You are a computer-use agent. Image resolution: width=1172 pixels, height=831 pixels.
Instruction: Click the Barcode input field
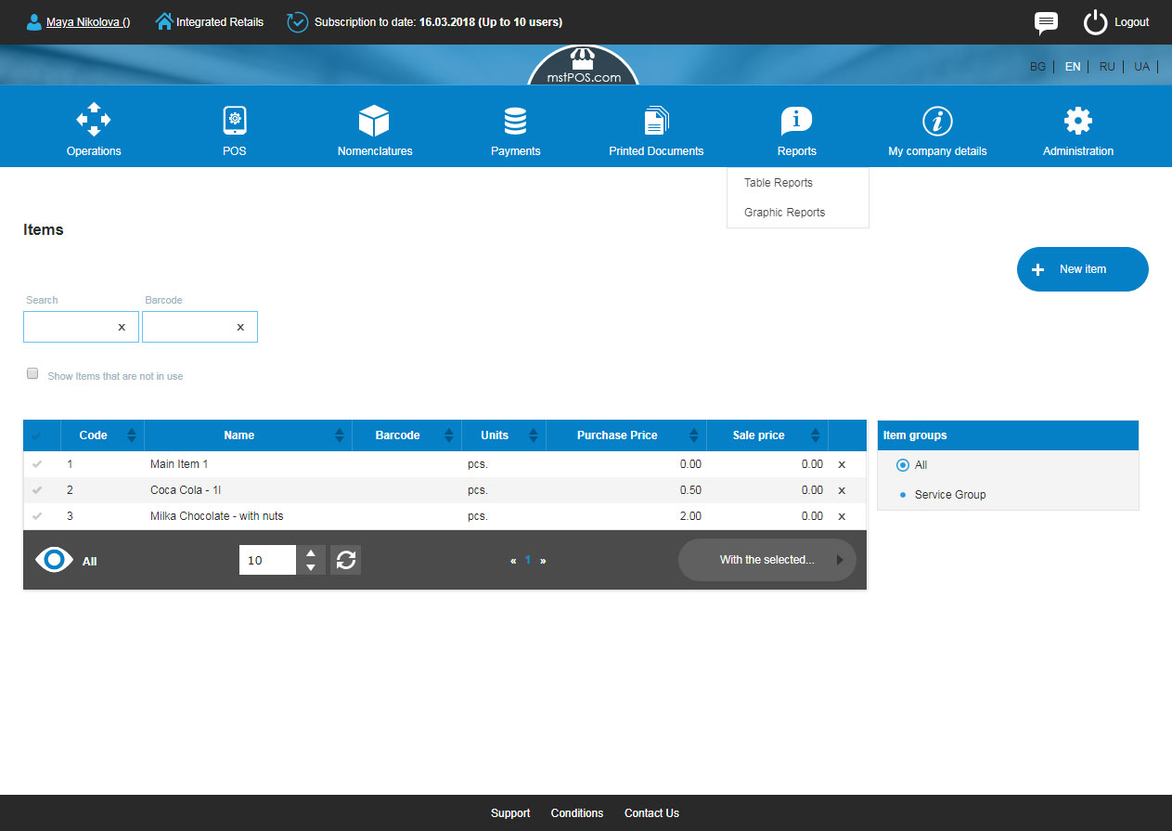(188, 327)
